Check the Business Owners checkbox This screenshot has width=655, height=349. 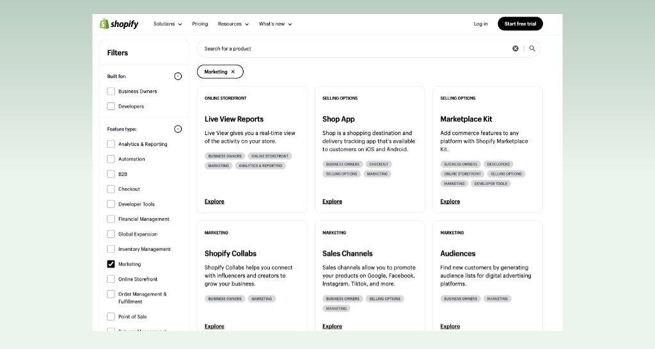pyautogui.click(x=111, y=91)
